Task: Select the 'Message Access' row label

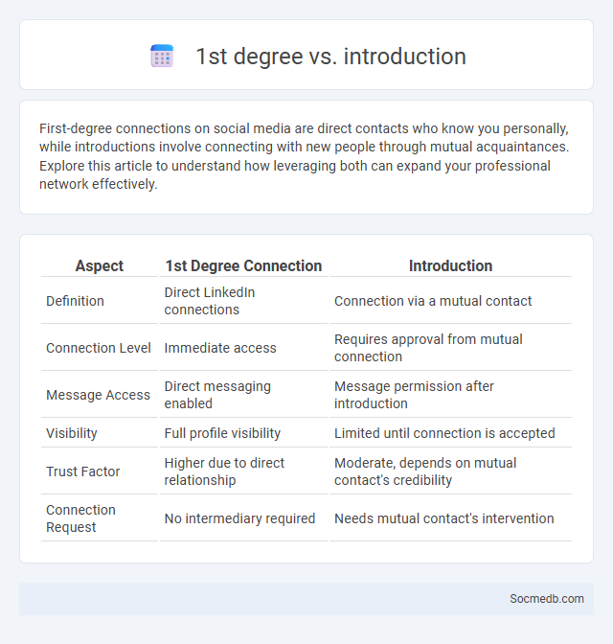Action: pyautogui.click(x=98, y=395)
